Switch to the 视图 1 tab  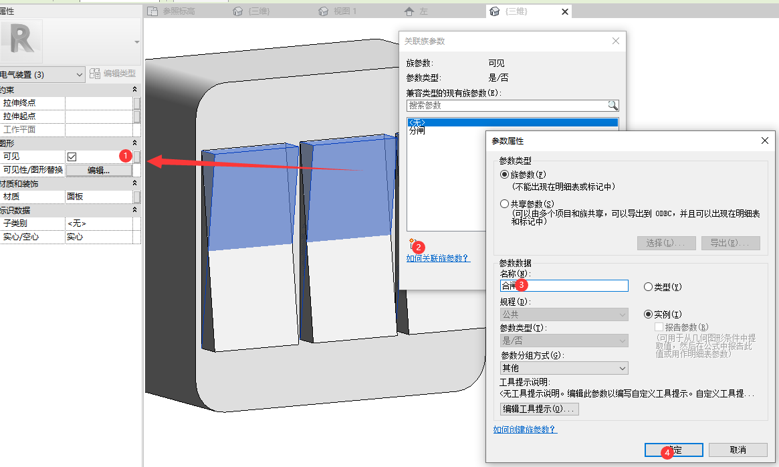click(x=338, y=11)
